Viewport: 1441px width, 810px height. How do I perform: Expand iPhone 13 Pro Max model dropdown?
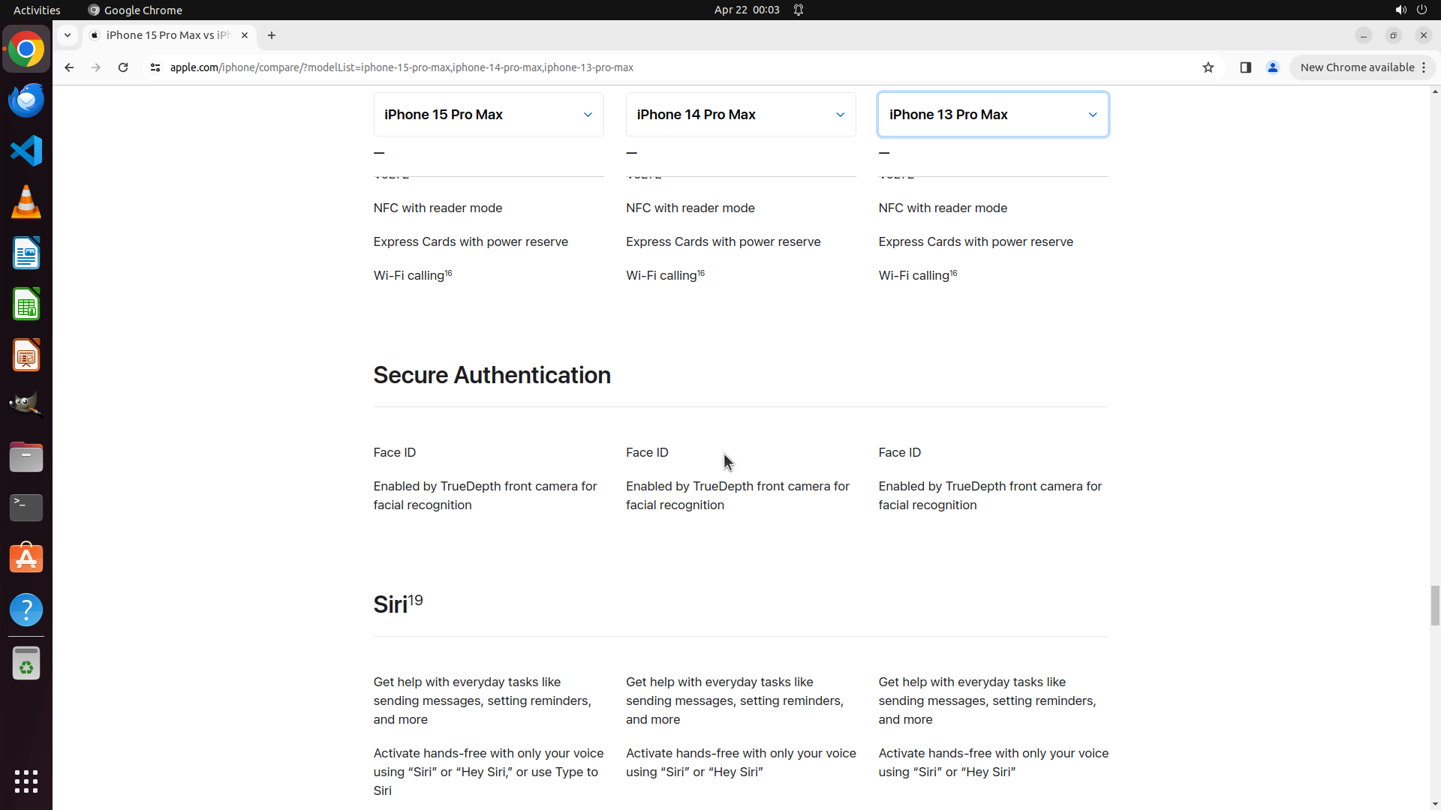993,115
